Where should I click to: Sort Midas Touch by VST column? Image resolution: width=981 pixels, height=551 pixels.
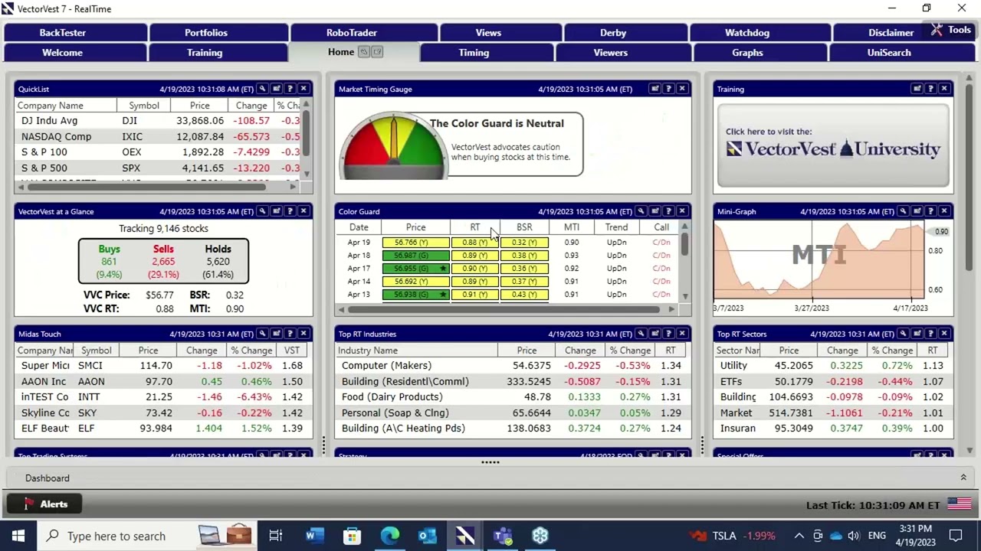(x=292, y=350)
